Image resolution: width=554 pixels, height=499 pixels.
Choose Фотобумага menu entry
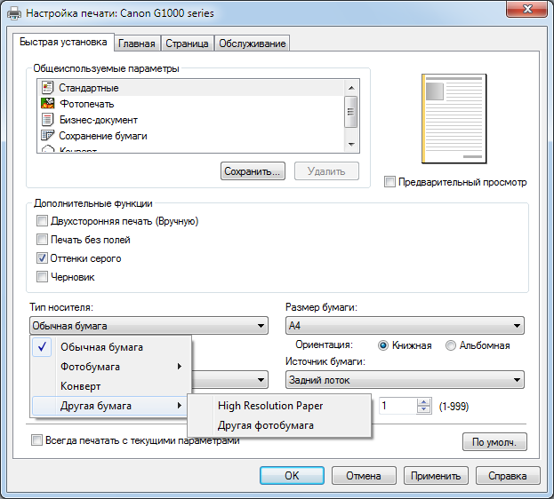111,367
